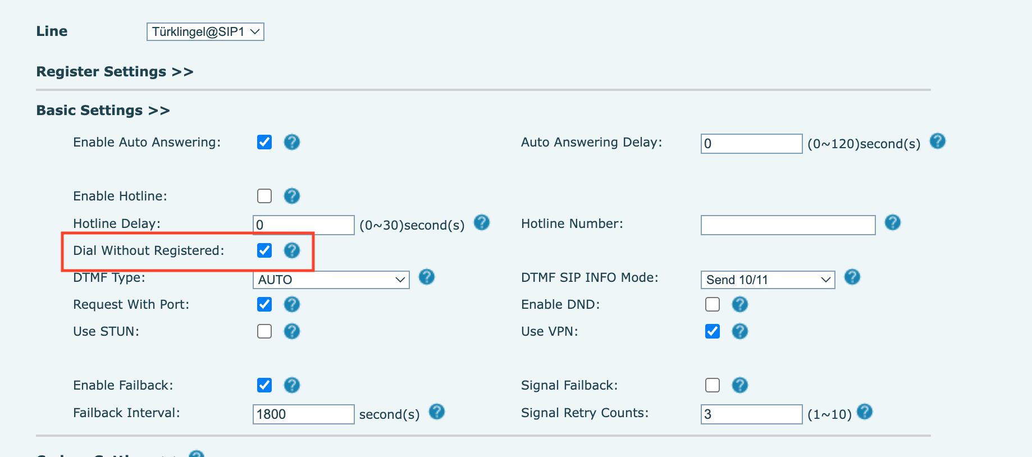The height and width of the screenshot is (457, 1032).
Task: Open the Line selection dropdown
Action: click(205, 32)
